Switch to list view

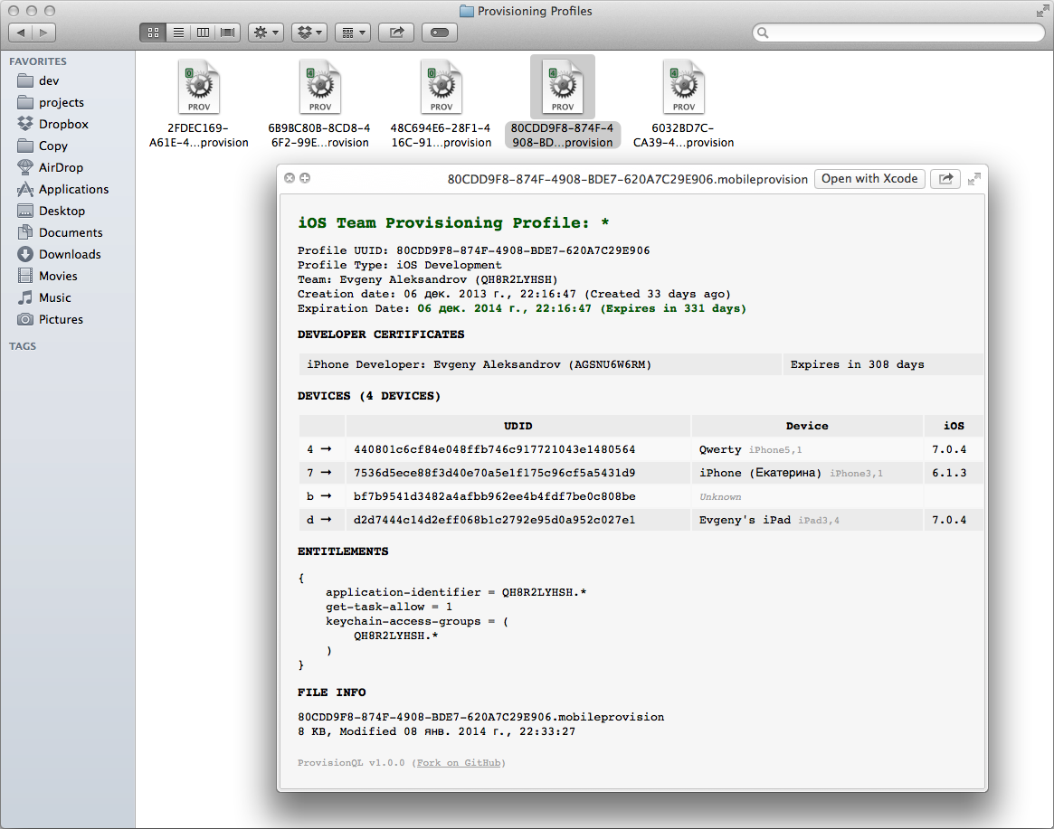178,33
